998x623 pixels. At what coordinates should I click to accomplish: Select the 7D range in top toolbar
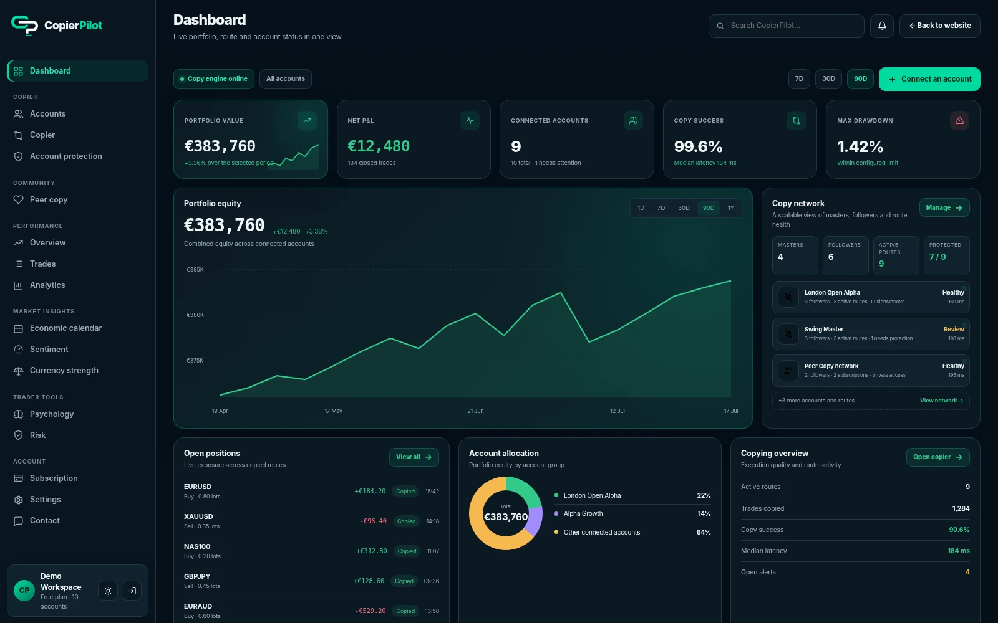[x=799, y=79]
